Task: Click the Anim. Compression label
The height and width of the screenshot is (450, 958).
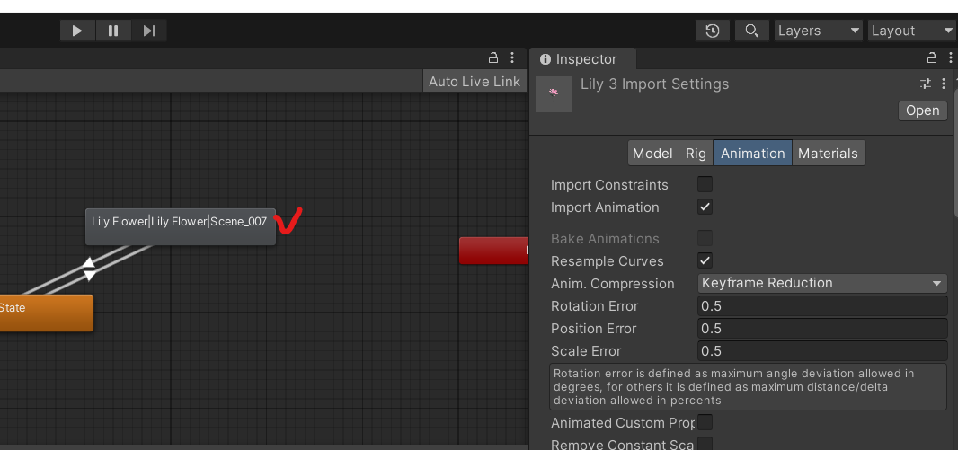Action: tap(613, 284)
